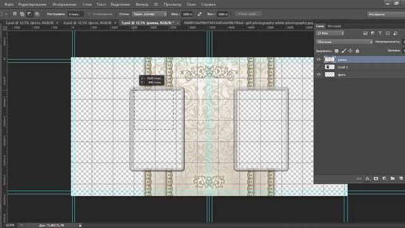Click the Растушевка feather input field
Screen dimensions: 405x228
click(x=75, y=14)
